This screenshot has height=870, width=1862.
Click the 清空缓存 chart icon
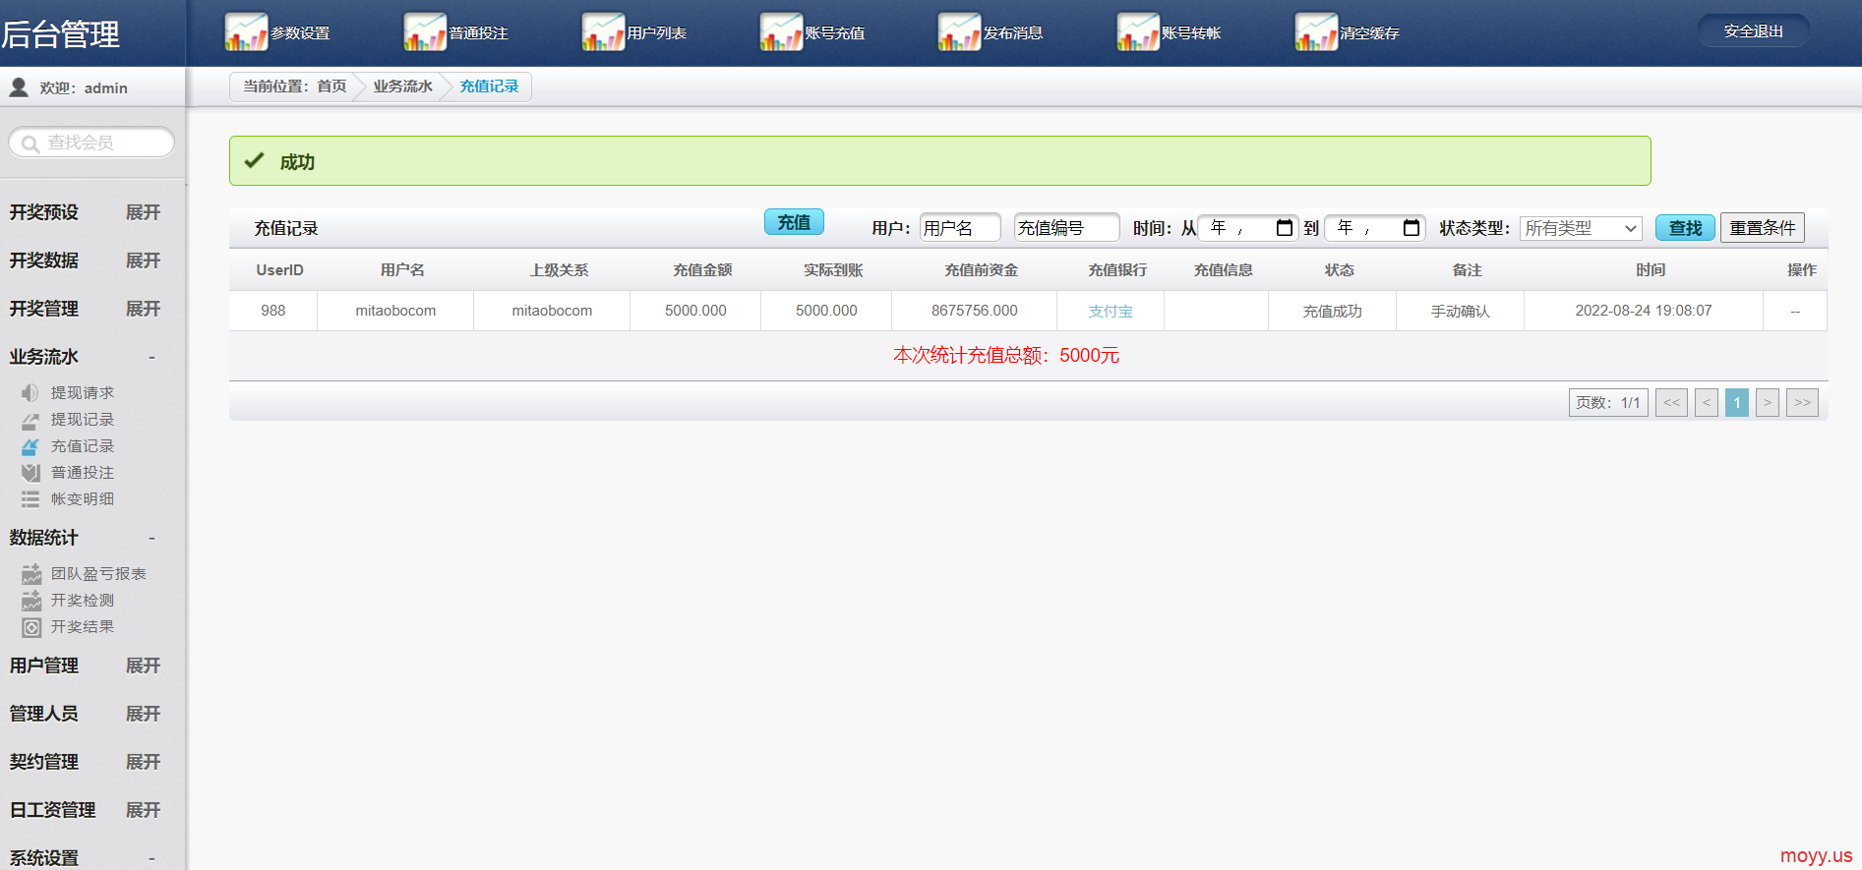(x=1316, y=31)
